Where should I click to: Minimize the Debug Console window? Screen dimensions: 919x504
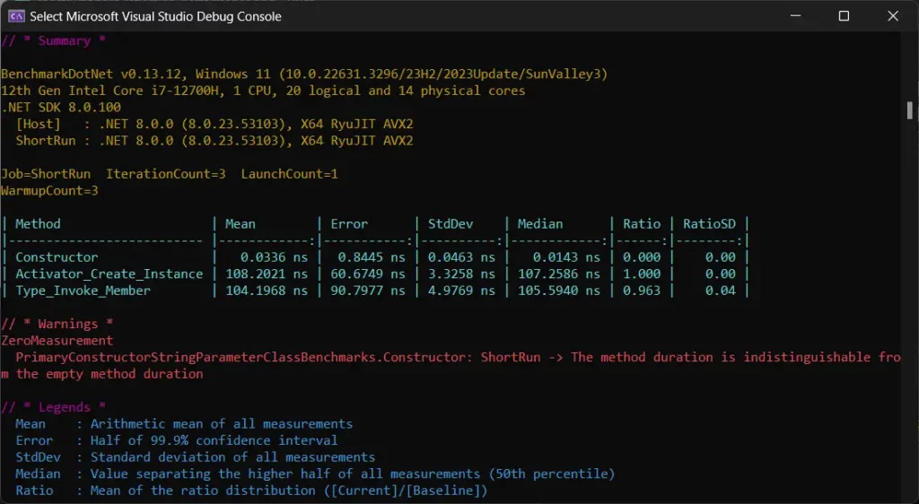[795, 16]
